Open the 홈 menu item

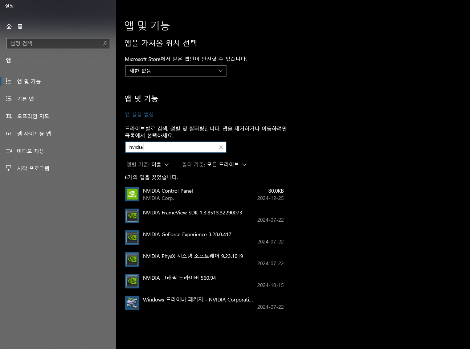(58, 26)
